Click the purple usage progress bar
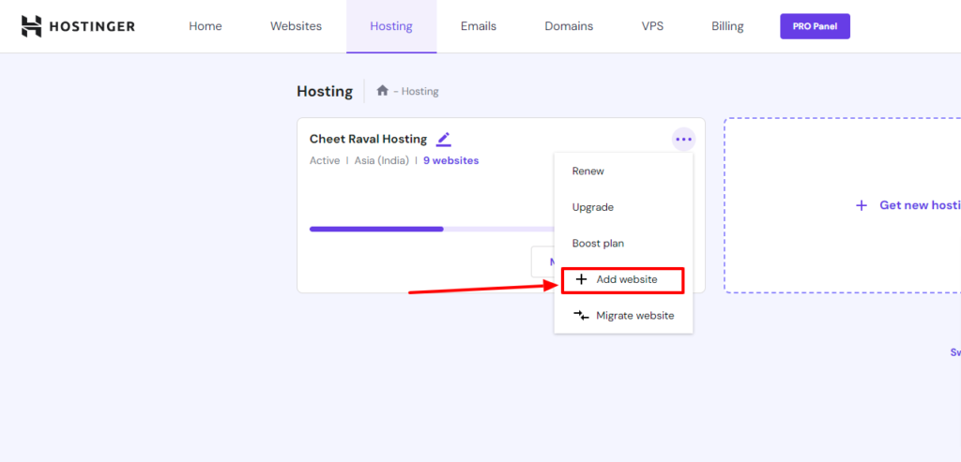This screenshot has width=961, height=462. point(376,229)
